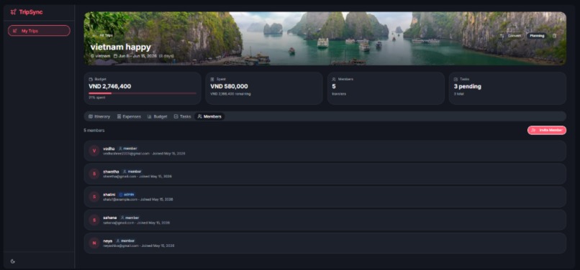580x270 pixels.
Task: Click neya's N avatar
Action: click(x=94, y=243)
